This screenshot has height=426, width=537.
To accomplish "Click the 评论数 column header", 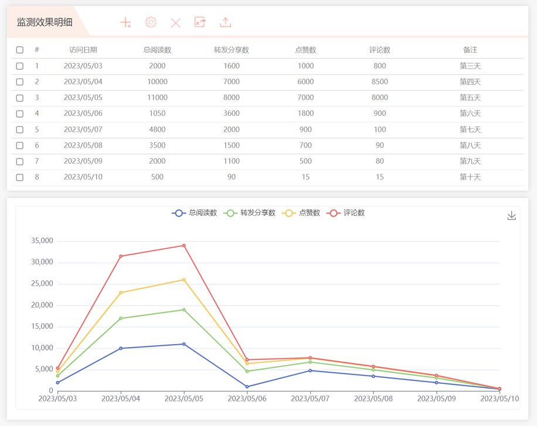I will point(380,50).
